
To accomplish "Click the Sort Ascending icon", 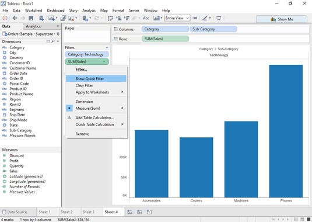I will coord(119,18).
